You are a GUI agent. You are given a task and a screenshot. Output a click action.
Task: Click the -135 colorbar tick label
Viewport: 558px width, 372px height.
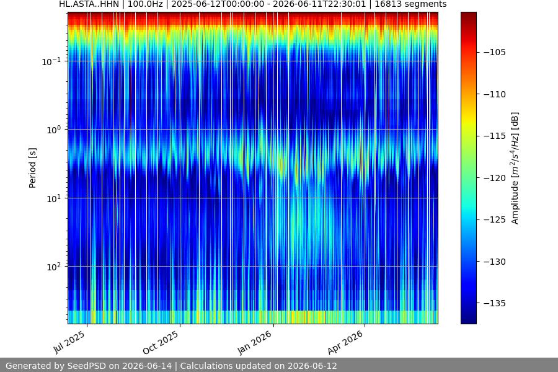[495, 303]
